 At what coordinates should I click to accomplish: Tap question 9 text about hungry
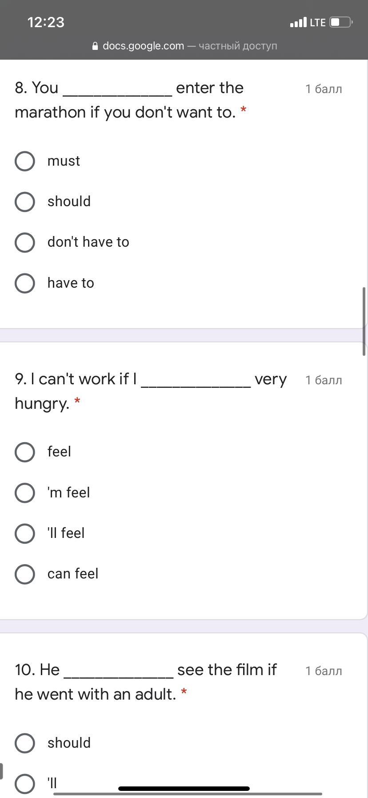[151, 391]
